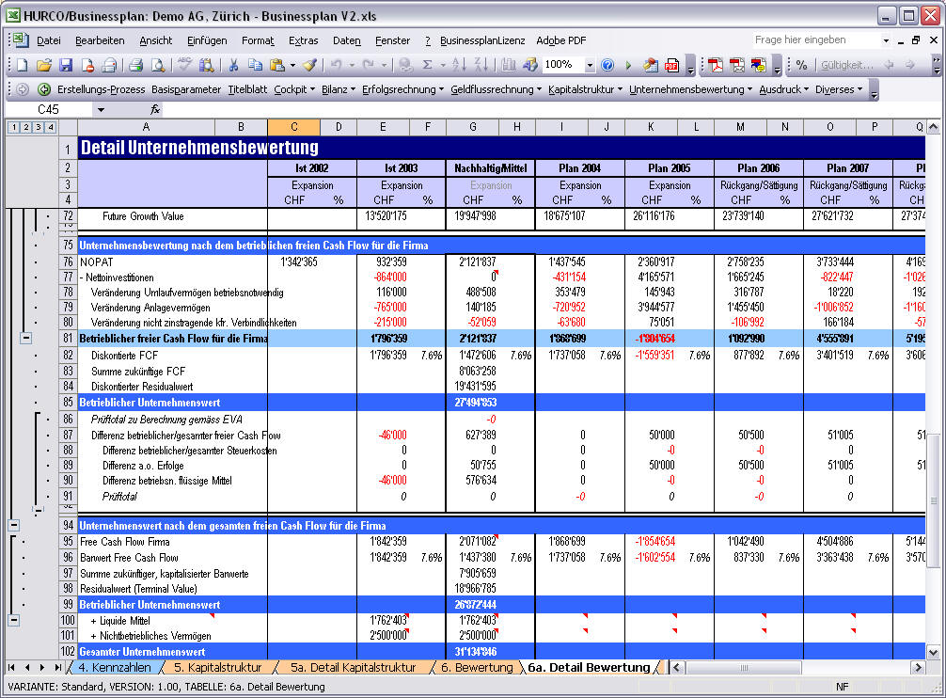Open the Kapitalstruktur dropdown menu
The width and height of the screenshot is (946, 698).
585,90
